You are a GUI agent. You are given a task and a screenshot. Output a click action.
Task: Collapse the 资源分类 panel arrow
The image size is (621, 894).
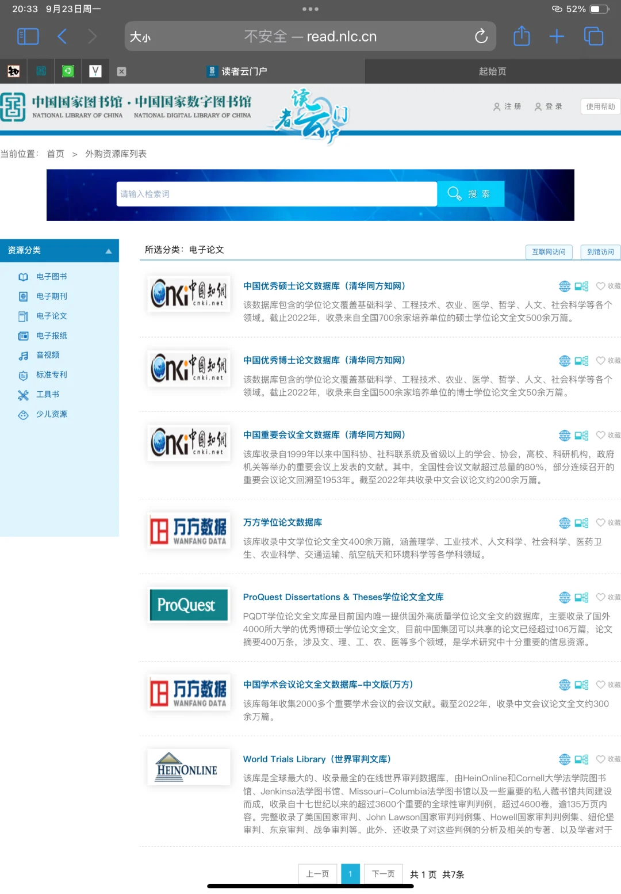[x=108, y=251]
